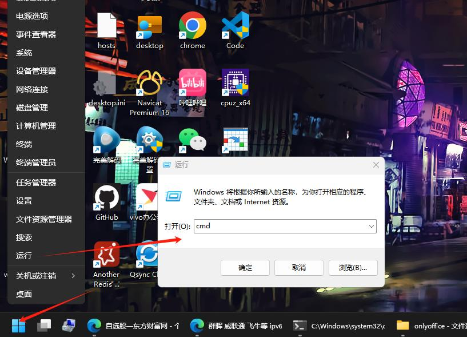Image resolution: width=467 pixels, height=337 pixels.
Task: Open the desktop shortcut icon
Action: (x=150, y=27)
